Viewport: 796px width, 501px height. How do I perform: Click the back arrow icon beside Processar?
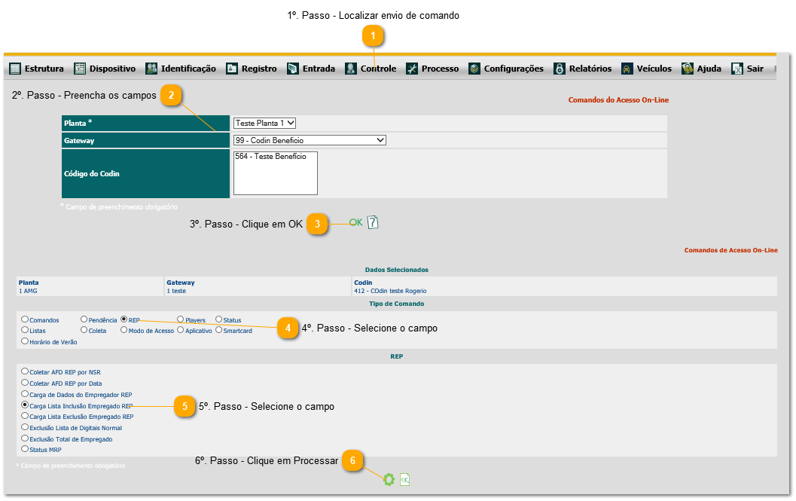404,480
